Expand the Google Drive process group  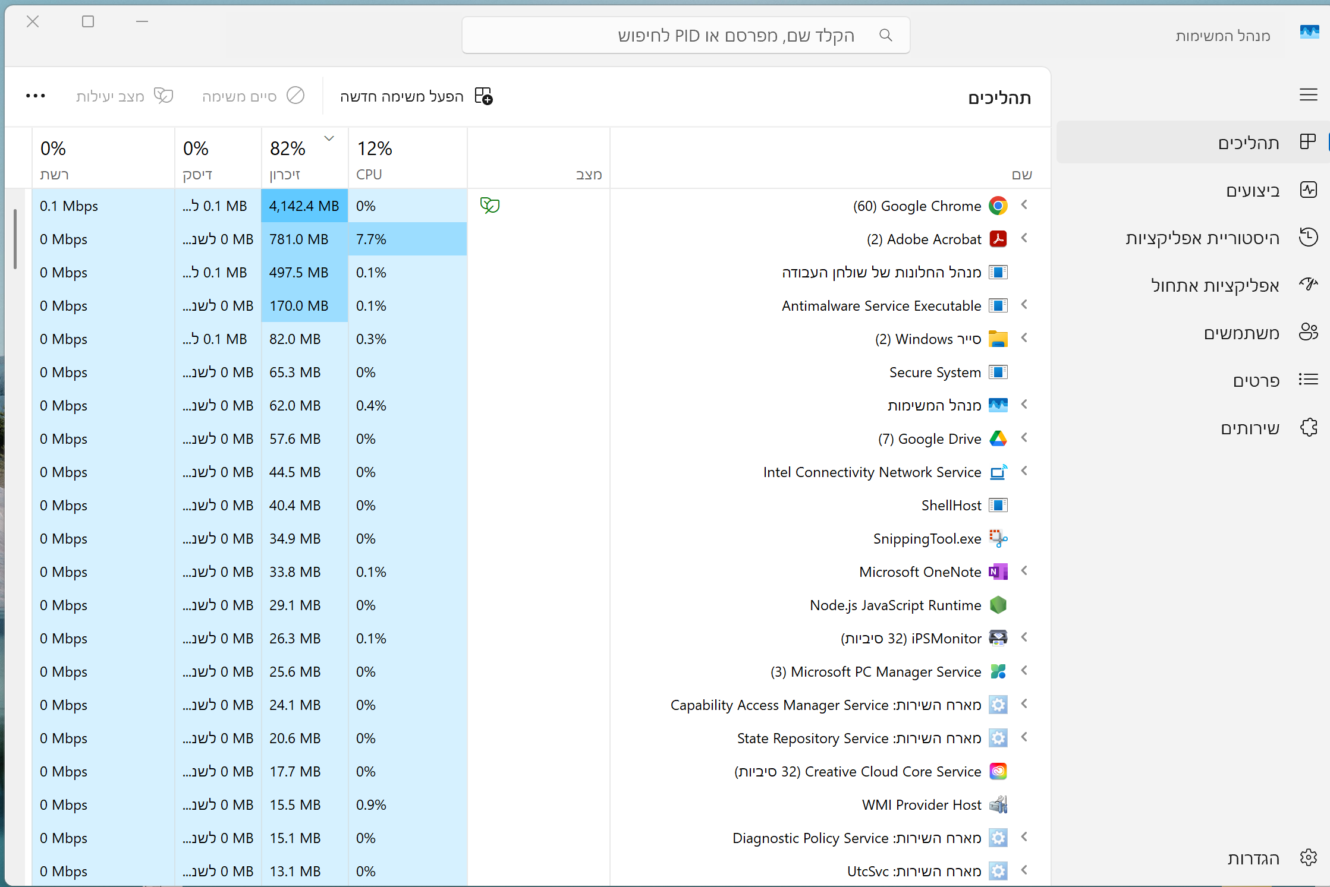(1024, 438)
